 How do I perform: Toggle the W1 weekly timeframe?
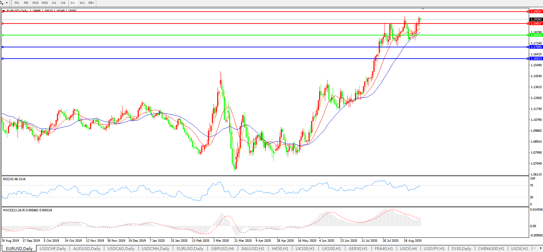[x=82, y=3]
